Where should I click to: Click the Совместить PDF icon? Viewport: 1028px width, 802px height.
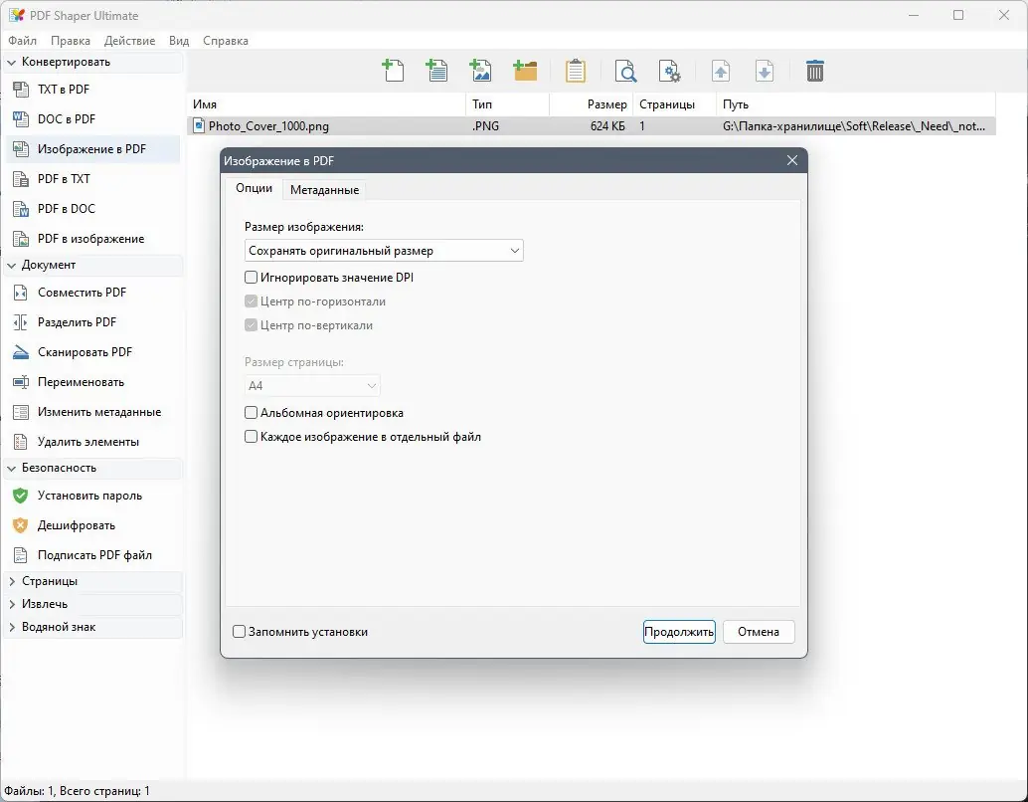(x=21, y=293)
